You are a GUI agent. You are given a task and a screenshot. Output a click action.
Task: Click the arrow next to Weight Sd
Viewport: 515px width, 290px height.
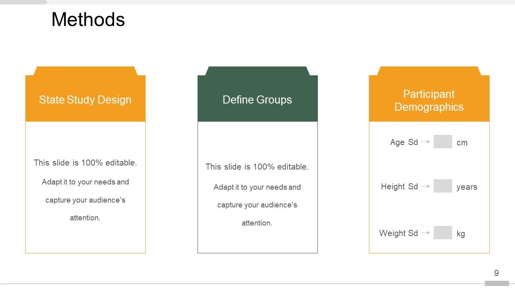(x=426, y=232)
